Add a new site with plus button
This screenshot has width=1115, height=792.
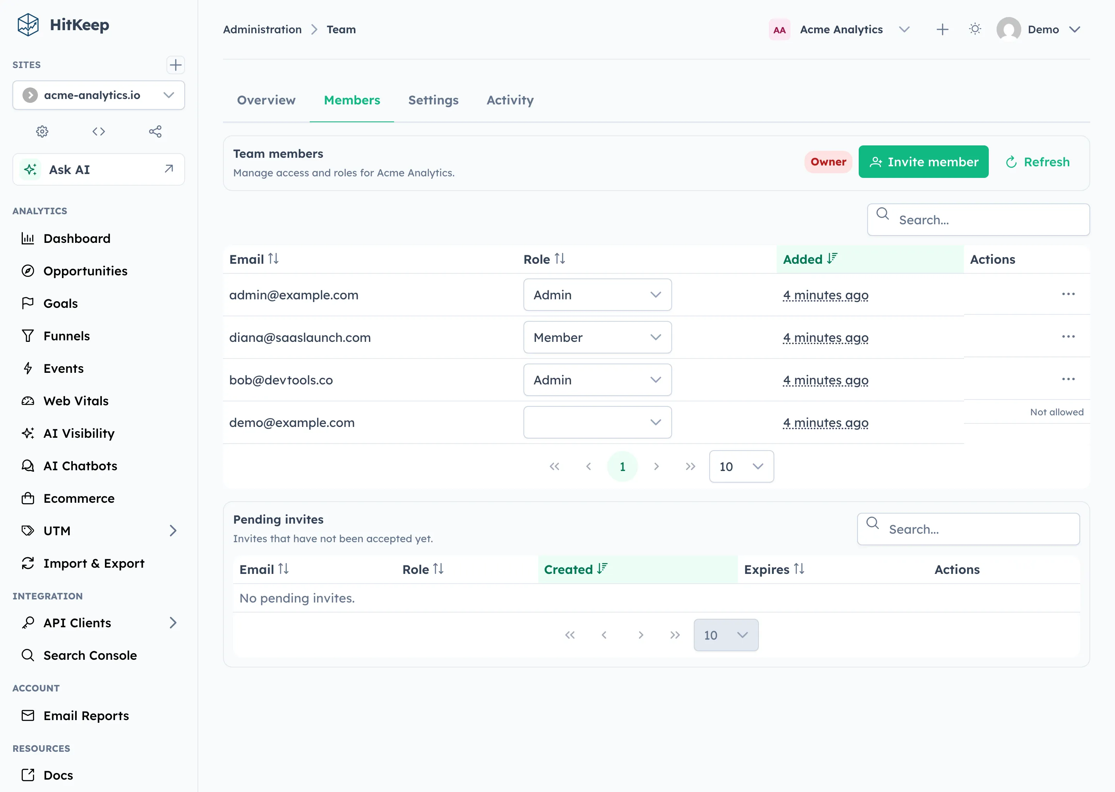[x=175, y=65]
